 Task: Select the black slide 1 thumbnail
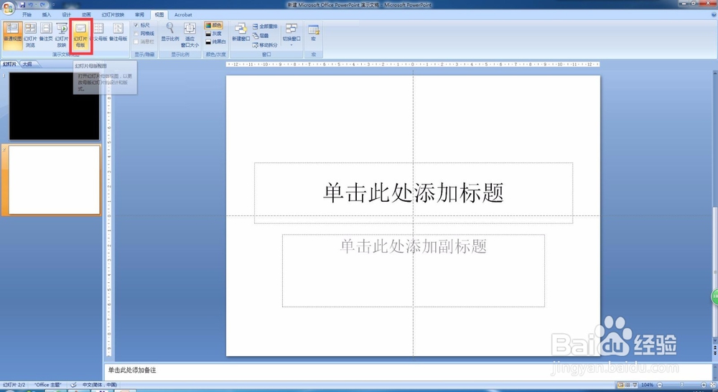pos(54,106)
